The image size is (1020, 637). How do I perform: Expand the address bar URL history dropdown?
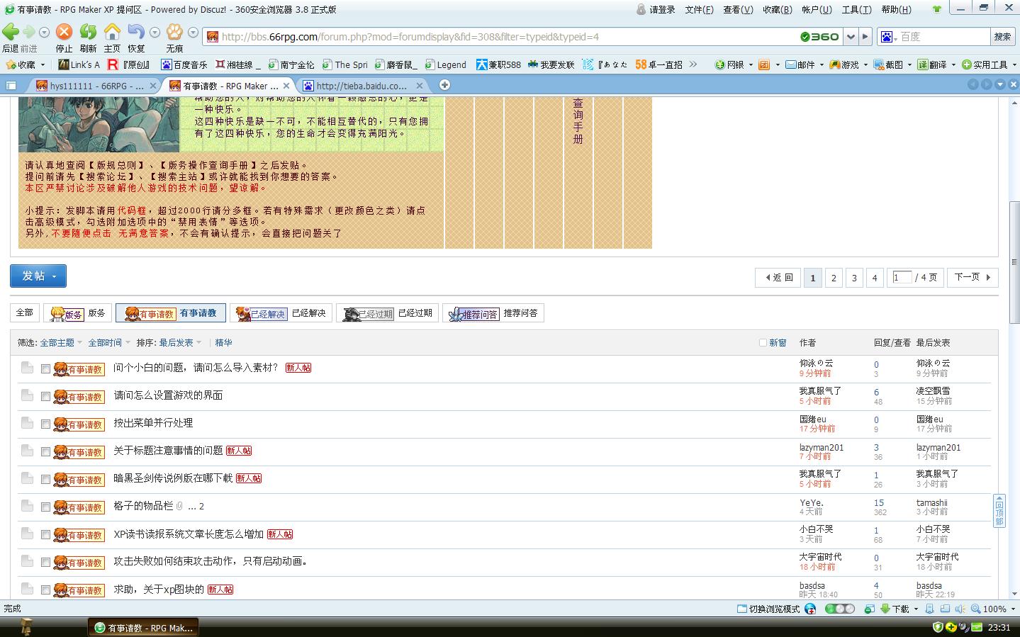click(x=851, y=37)
